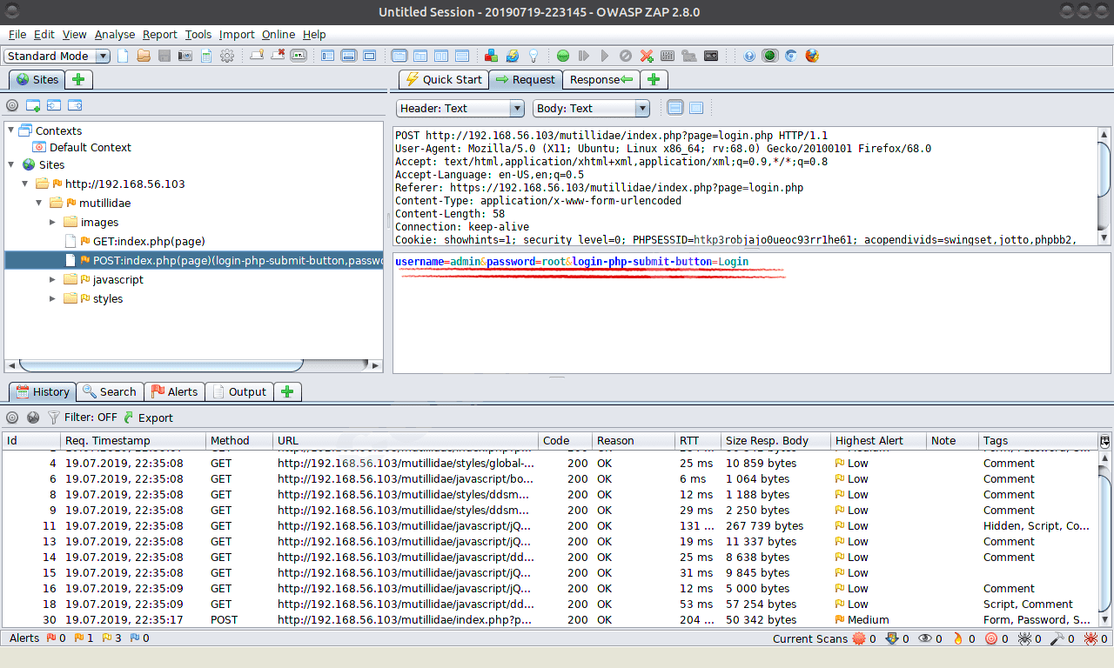
Task: Switch to the Response tab
Action: [x=601, y=79]
